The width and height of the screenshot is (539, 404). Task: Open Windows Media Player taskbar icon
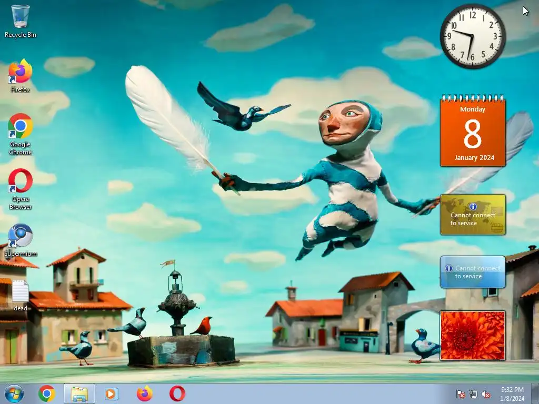click(x=112, y=393)
